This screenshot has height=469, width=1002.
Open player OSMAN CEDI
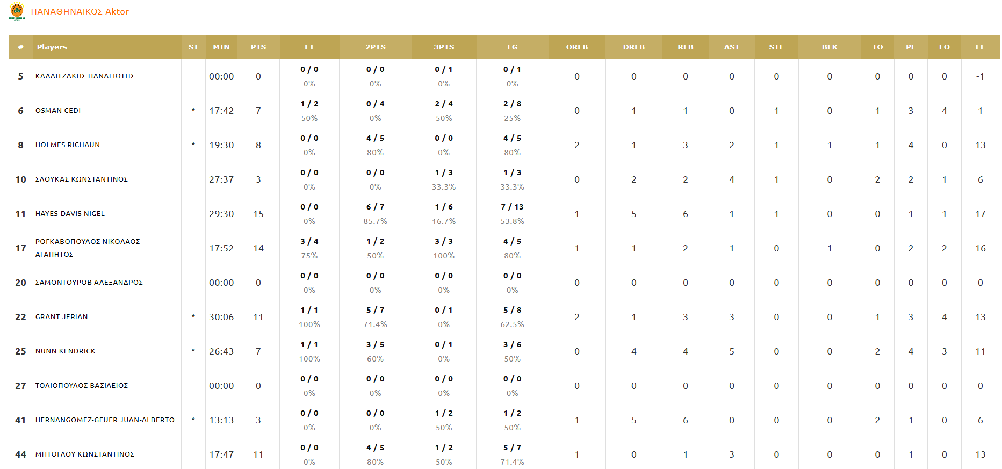click(58, 111)
